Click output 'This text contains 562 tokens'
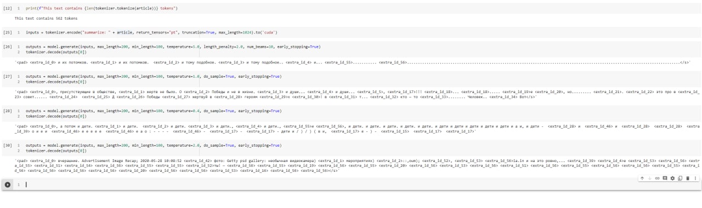The image size is (702, 208). pyautogui.click(x=46, y=18)
